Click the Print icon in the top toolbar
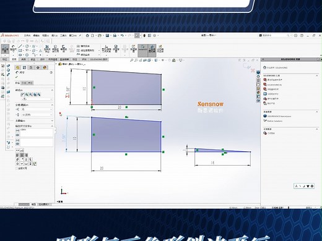 coord(115,35)
